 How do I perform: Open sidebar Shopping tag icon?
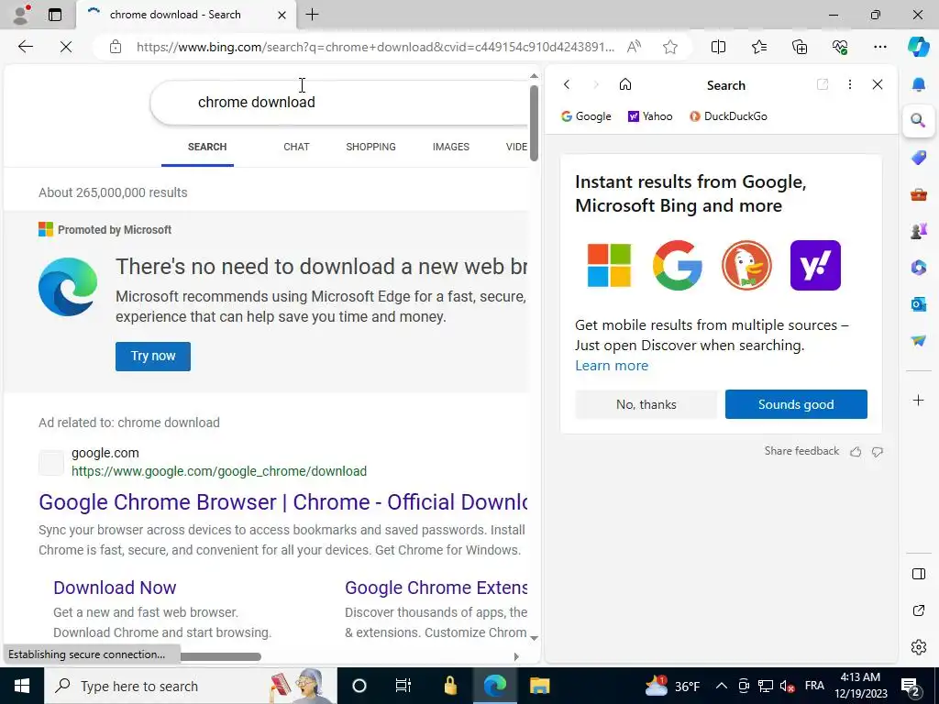pyautogui.click(x=919, y=158)
